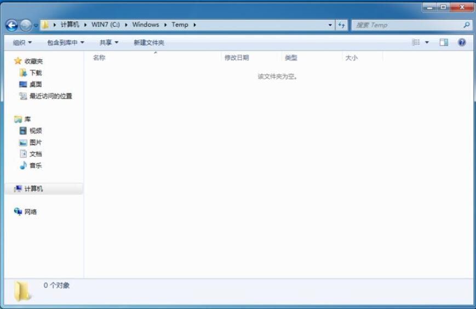The image size is (476, 309).
Task: Open the 音乐 library
Action: [x=36, y=166]
